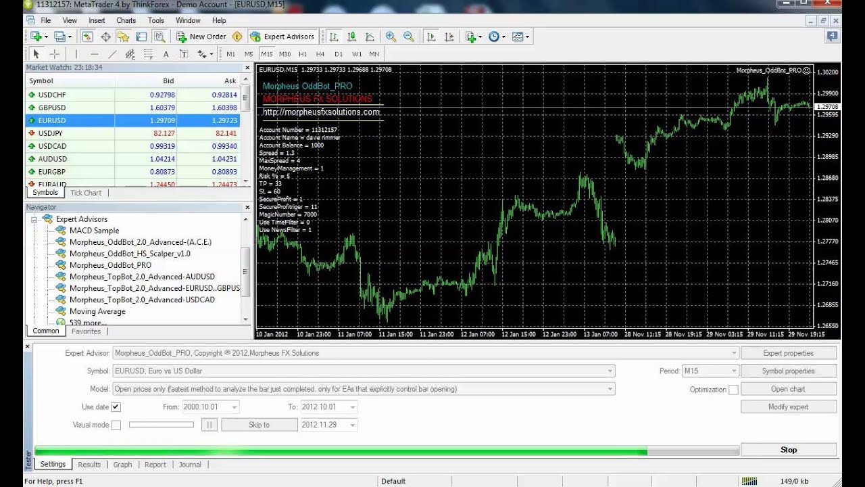This screenshot has height=487, width=865.
Task: Click the Modify expert button
Action: [x=789, y=407]
